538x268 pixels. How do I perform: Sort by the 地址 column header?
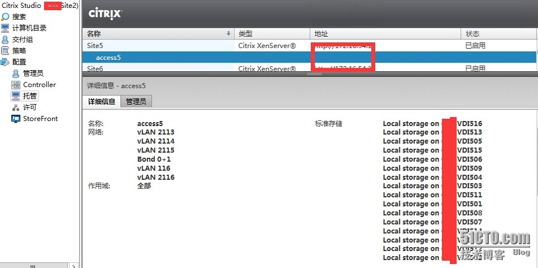[x=385, y=33]
